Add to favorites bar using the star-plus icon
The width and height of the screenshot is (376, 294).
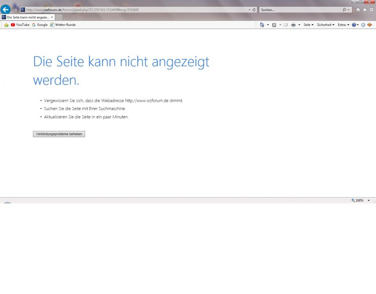click(x=6, y=25)
